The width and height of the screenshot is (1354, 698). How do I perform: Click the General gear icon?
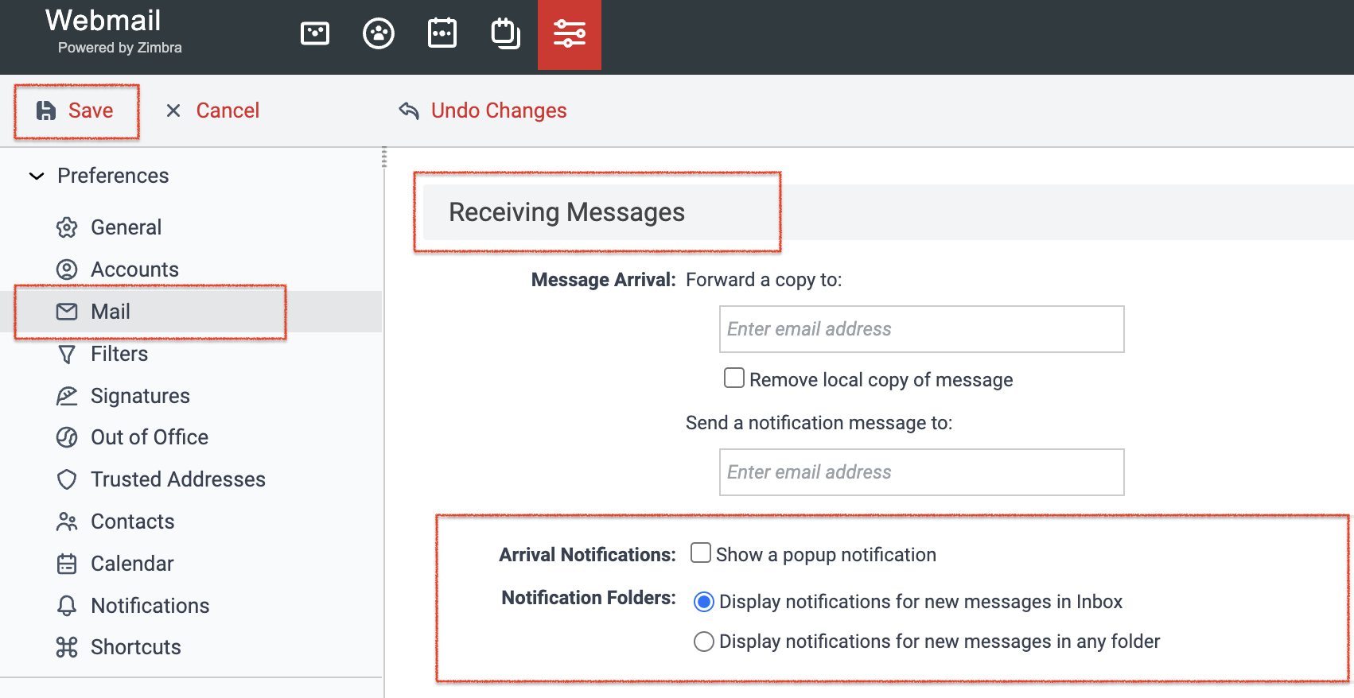pyautogui.click(x=67, y=227)
